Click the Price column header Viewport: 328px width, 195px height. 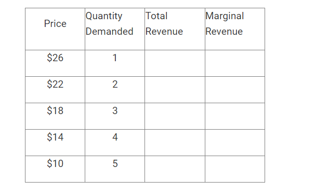click(x=55, y=29)
